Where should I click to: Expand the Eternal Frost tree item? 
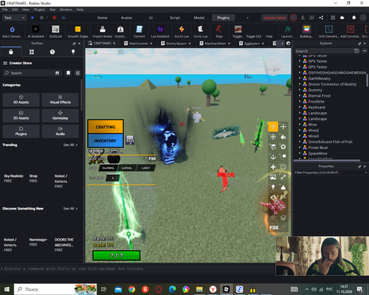point(300,96)
